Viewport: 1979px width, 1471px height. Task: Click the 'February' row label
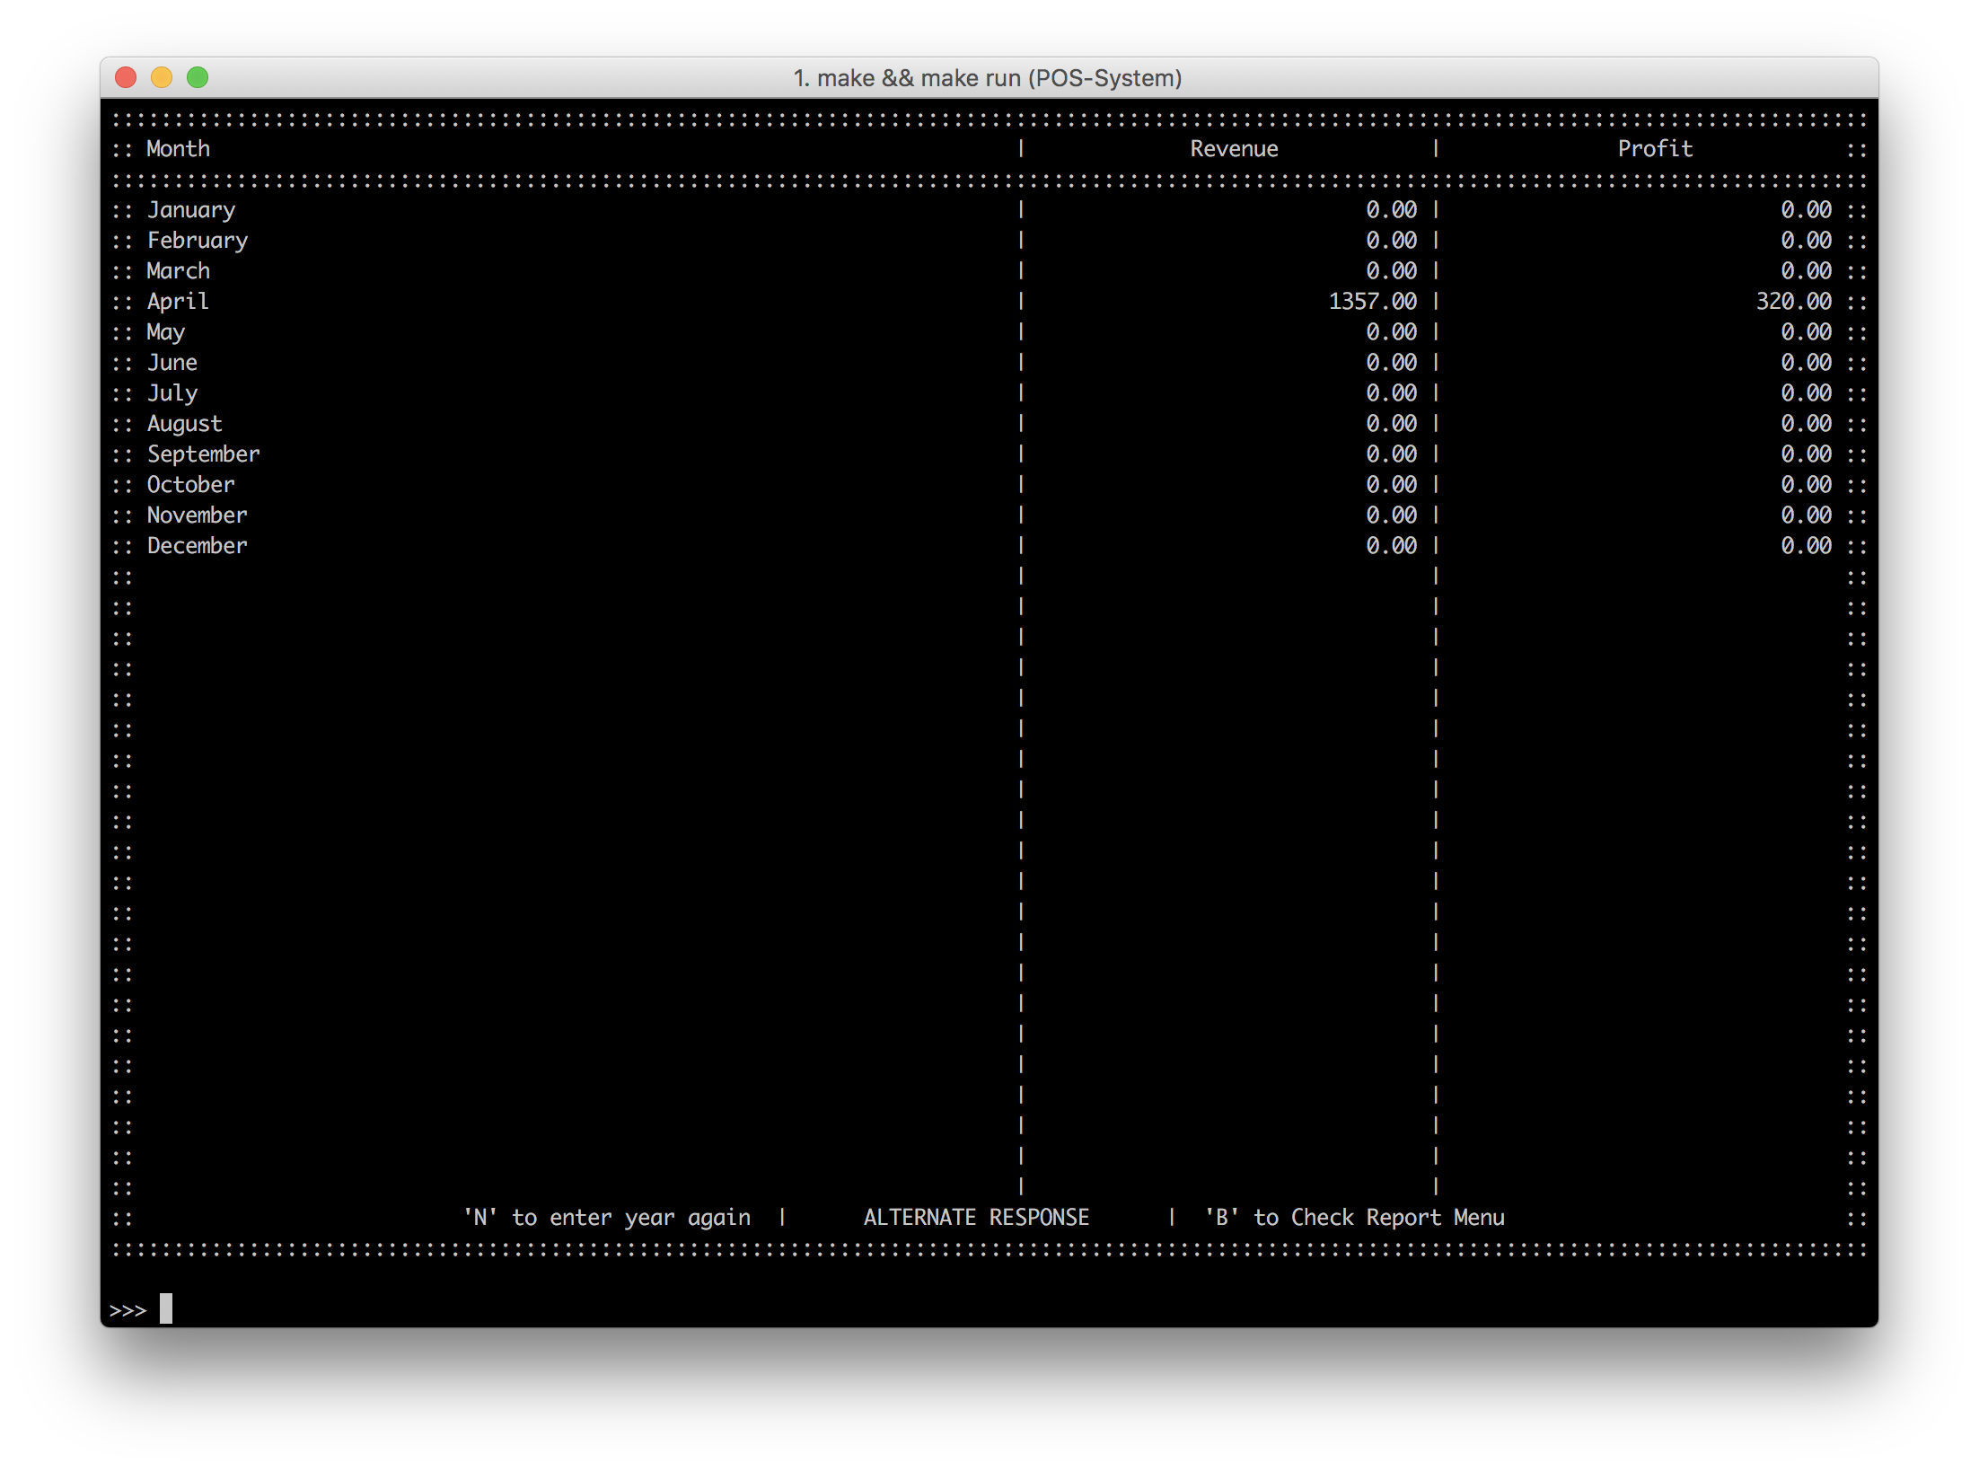pyautogui.click(x=198, y=241)
